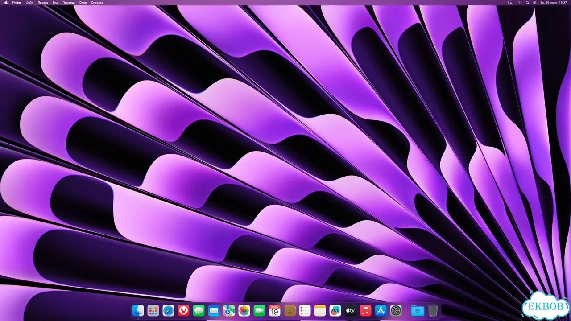Screen dimensions: 571x321
Task: Open the Trash in the Dock
Action: (432, 310)
